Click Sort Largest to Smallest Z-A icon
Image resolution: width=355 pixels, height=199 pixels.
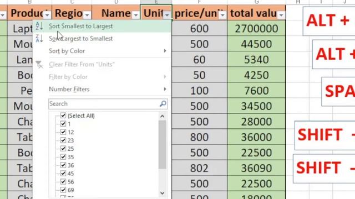pyautogui.click(x=39, y=38)
